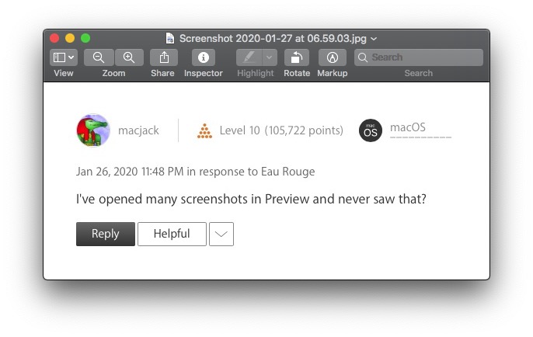Click the macjack username
This screenshot has width=533, height=337.
[x=138, y=130]
